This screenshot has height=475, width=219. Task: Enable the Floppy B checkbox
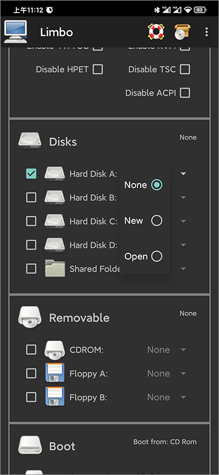[31, 397]
